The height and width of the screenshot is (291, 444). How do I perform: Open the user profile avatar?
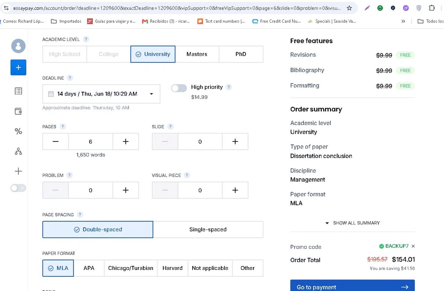point(18,46)
